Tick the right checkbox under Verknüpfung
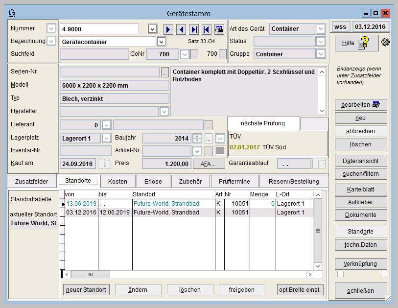 (x=384, y=274)
